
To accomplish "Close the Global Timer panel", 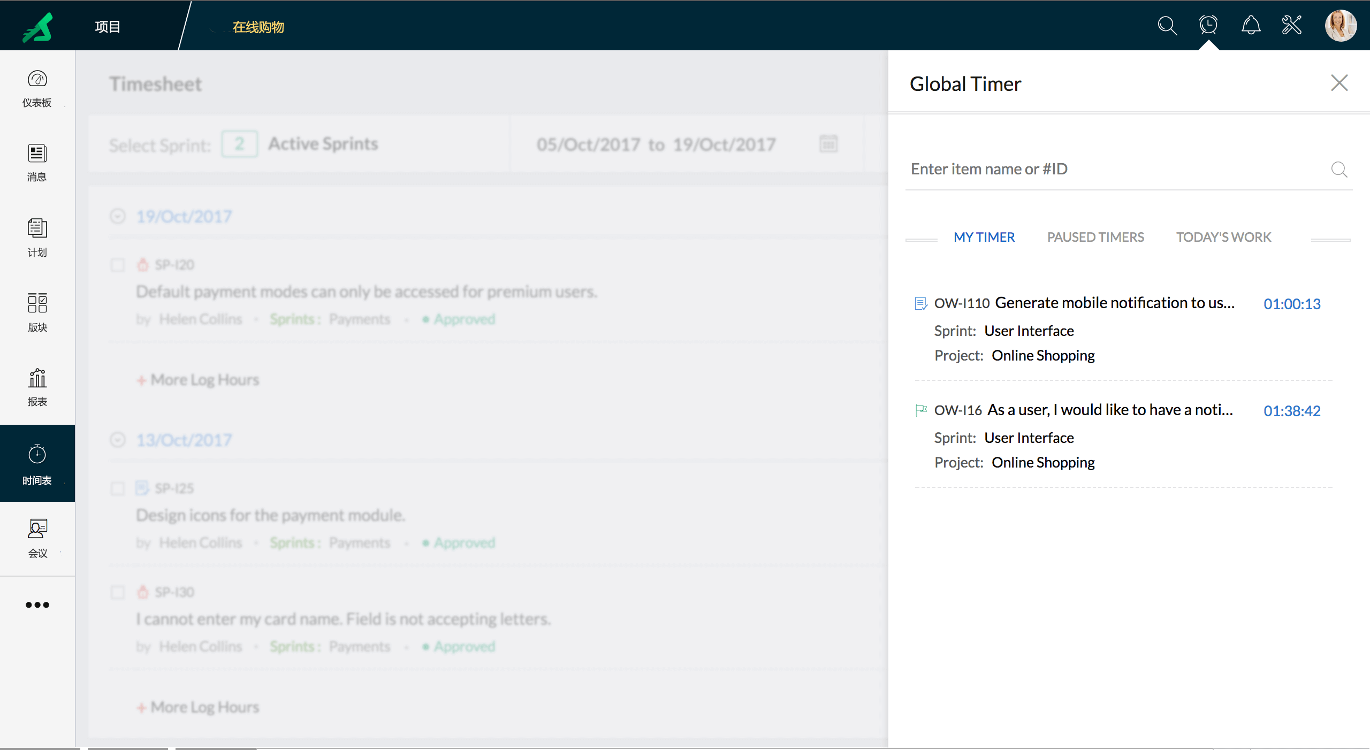I will 1339,83.
